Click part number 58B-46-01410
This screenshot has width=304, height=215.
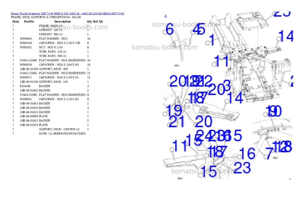click(x=29, y=125)
